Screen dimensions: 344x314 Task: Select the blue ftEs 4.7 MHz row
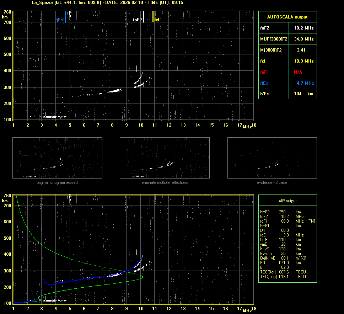287,83
